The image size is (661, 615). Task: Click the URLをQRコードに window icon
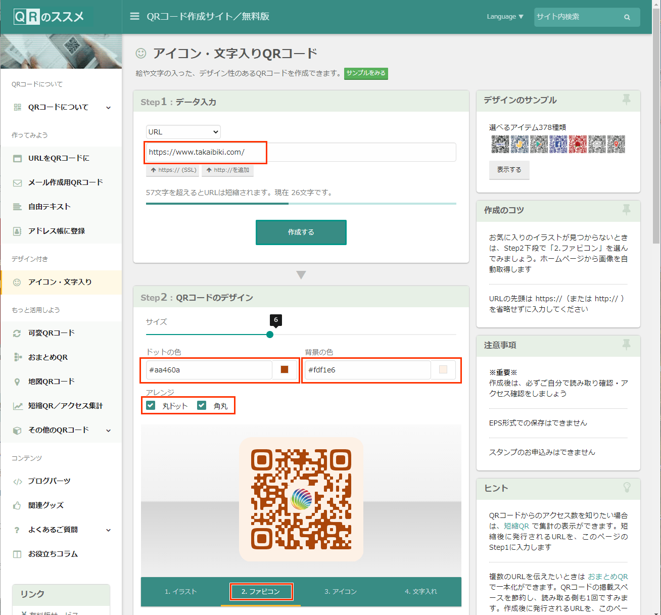[x=17, y=158]
